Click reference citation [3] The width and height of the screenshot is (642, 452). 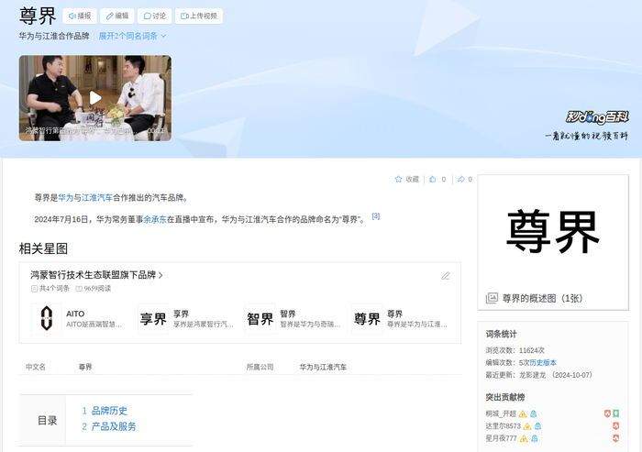click(x=375, y=215)
